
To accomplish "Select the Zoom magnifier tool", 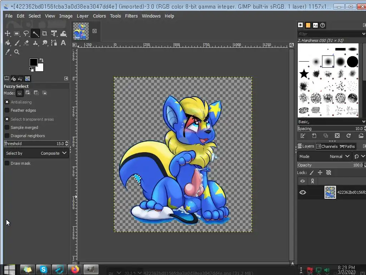I will [x=17, y=52].
